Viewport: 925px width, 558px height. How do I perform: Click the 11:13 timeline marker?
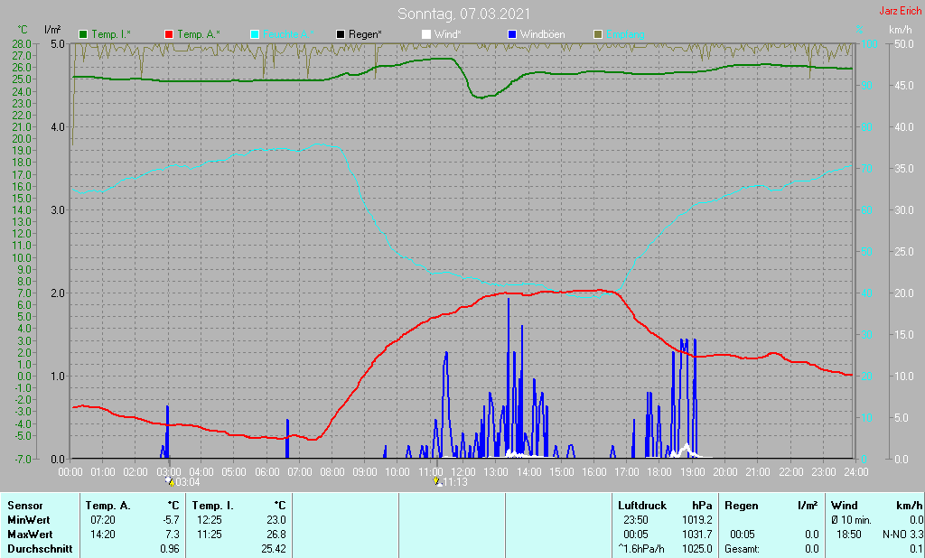tap(450, 482)
